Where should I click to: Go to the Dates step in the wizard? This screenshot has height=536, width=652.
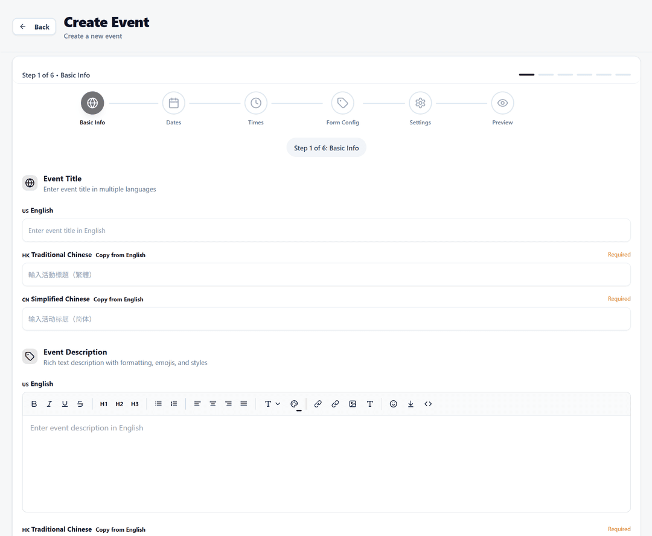[x=173, y=103]
